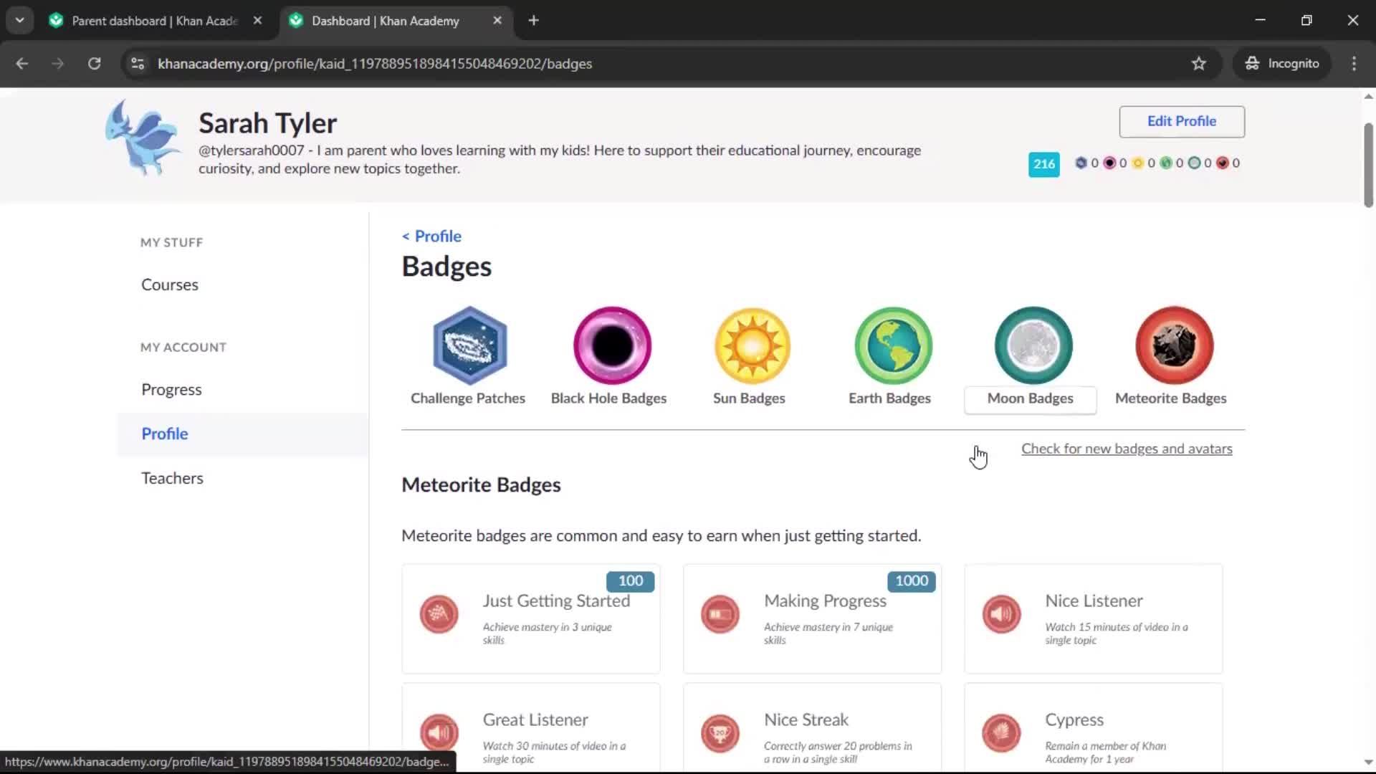Viewport: 1376px width, 774px height.
Task: Select the Earth Badges globe icon
Action: (x=893, y=345)
